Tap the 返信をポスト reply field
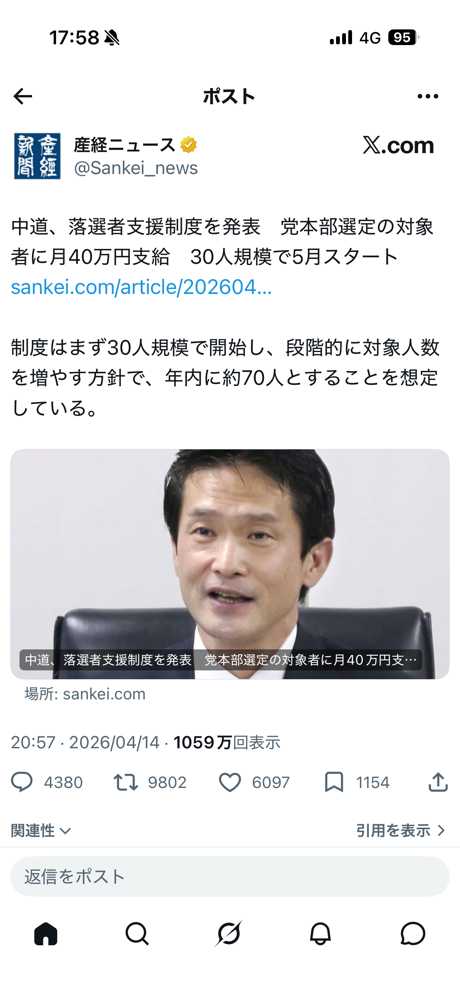The width and height of the screenshot is (460, 1001). [x=230, y=877]
